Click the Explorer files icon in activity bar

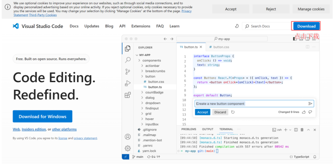[x=128, y=48]
